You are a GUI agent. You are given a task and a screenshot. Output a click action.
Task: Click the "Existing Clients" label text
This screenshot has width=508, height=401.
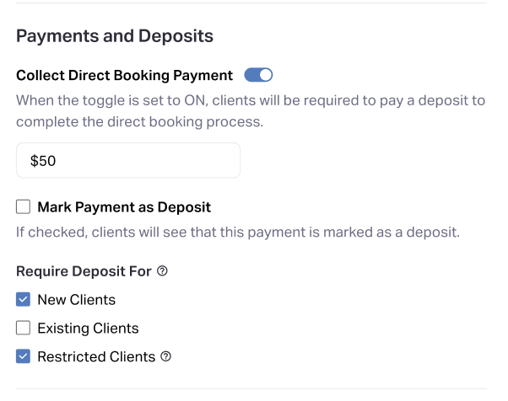(88, 329)
